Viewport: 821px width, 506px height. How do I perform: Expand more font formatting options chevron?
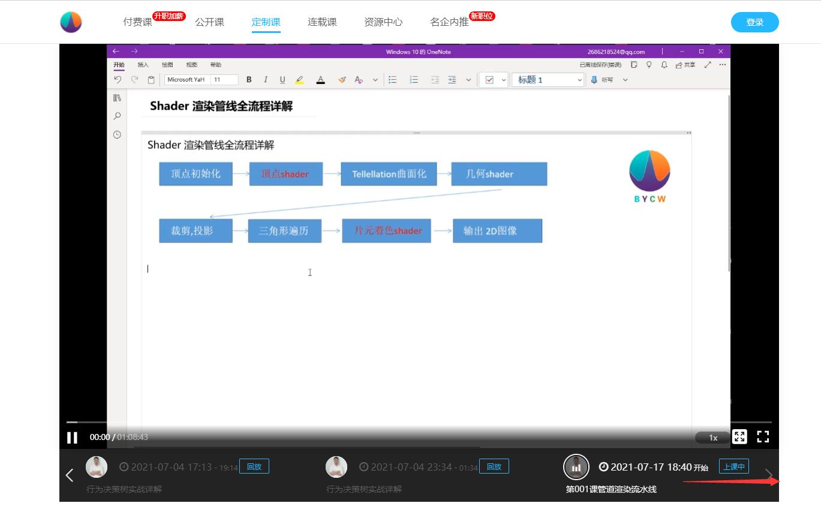(x=375, y=80)
